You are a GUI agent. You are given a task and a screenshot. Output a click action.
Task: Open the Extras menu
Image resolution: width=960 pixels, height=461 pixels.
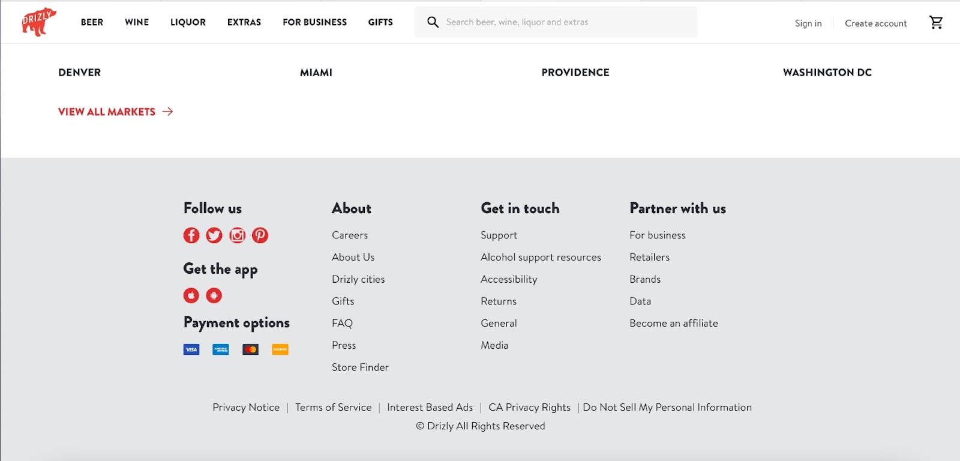click(x=244, y=22)
